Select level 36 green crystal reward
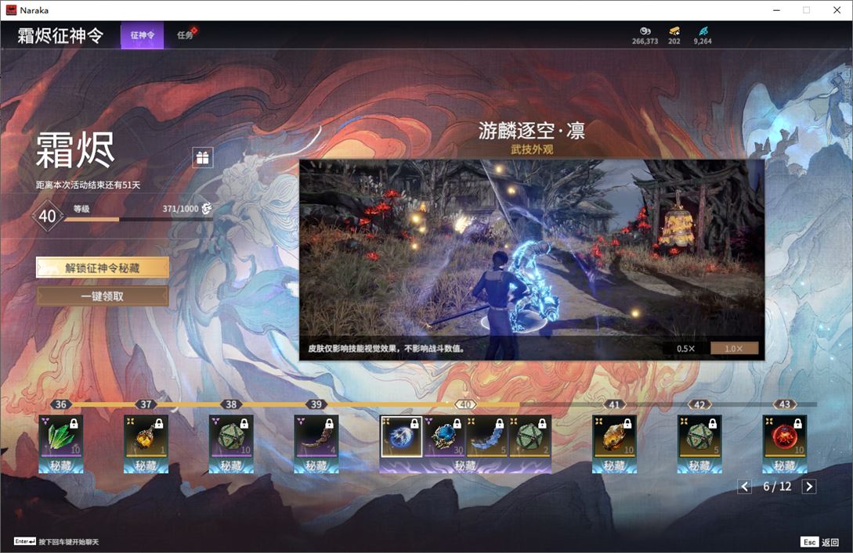This screenshot has height=553, width=853. (x=61, y=436)
